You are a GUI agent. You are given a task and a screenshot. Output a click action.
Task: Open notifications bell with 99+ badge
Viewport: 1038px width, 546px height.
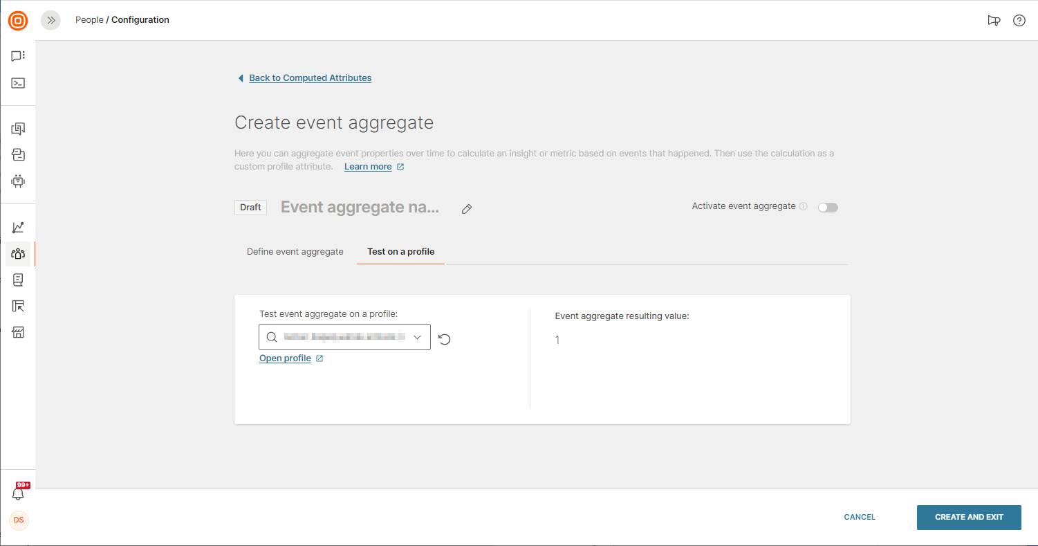tap(19, 493)
